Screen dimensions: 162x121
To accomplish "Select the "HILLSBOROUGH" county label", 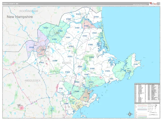I will point(11,45).
